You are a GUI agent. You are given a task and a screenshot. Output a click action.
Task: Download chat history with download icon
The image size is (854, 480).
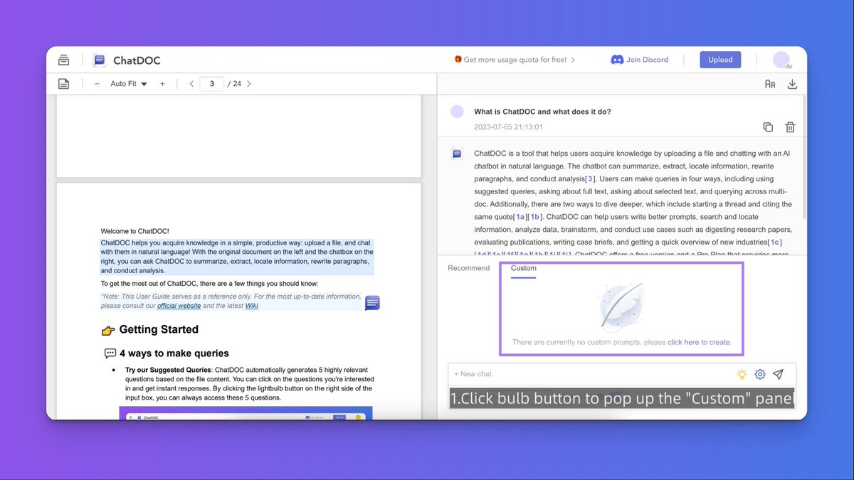(792, 84)
